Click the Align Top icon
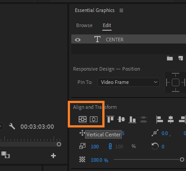 [x=110, y=119]
